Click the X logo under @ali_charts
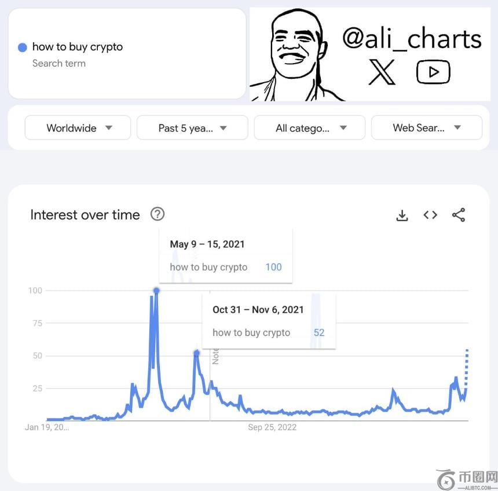 (x=382, y=72)
